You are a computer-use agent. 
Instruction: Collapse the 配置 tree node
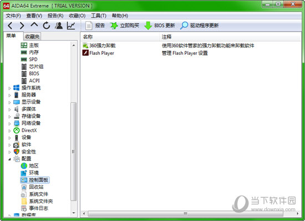pos(9,160)
